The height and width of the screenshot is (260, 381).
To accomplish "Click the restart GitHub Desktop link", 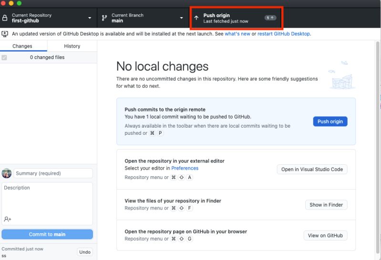I will pos(284,34).
